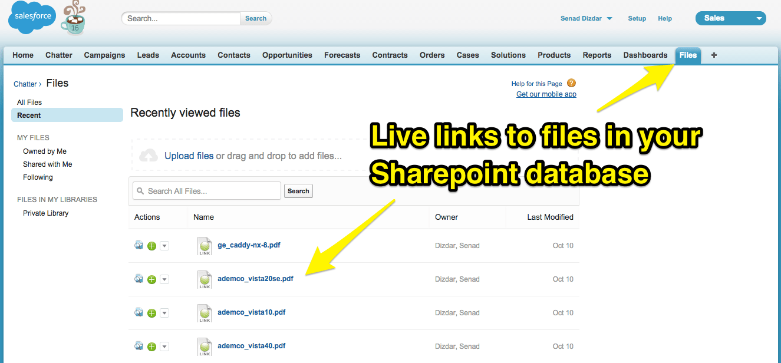The image size is (781, 363).
Task: Open the preview icon for ge_caddy-nx-8.pdf
Action: point(139,246)
